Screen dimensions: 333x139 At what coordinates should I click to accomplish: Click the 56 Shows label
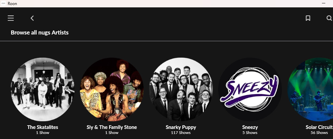[x=319, y=133]
